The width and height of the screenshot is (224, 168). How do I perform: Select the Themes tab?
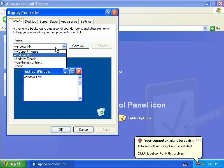[16, 21]
